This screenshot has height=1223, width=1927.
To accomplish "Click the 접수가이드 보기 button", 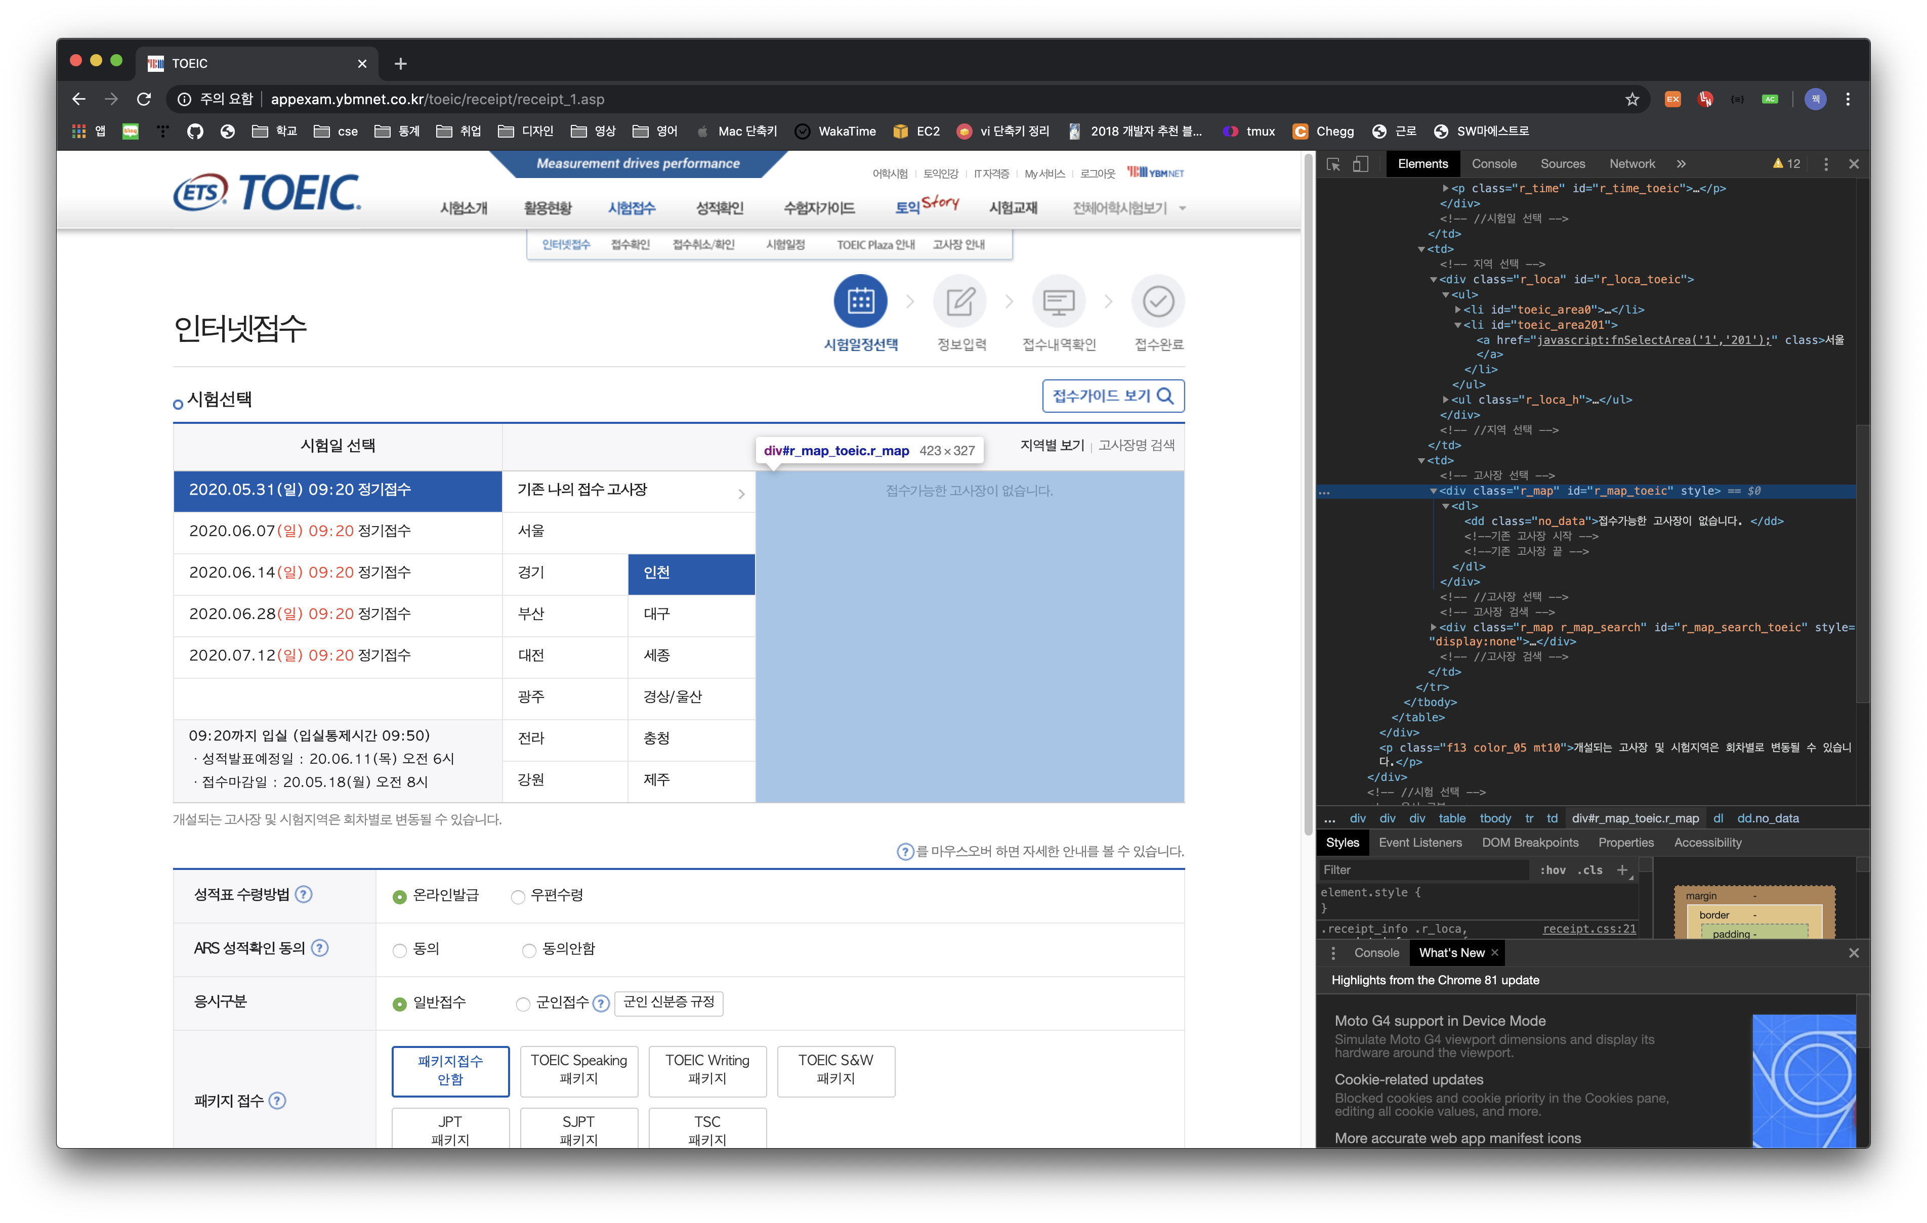I will click(x=1112, y=396).
